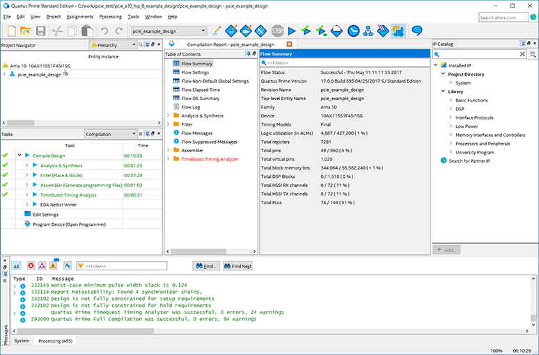Toggle the All messages filter
This screenshot has height=355, width=539.
pyautogui.click(x=16, y=266)
